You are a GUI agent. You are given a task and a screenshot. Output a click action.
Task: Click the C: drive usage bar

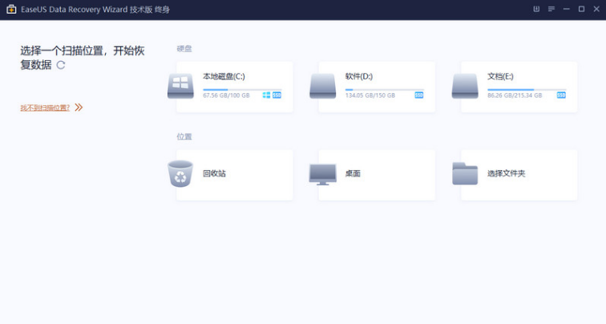coord(242,90)
